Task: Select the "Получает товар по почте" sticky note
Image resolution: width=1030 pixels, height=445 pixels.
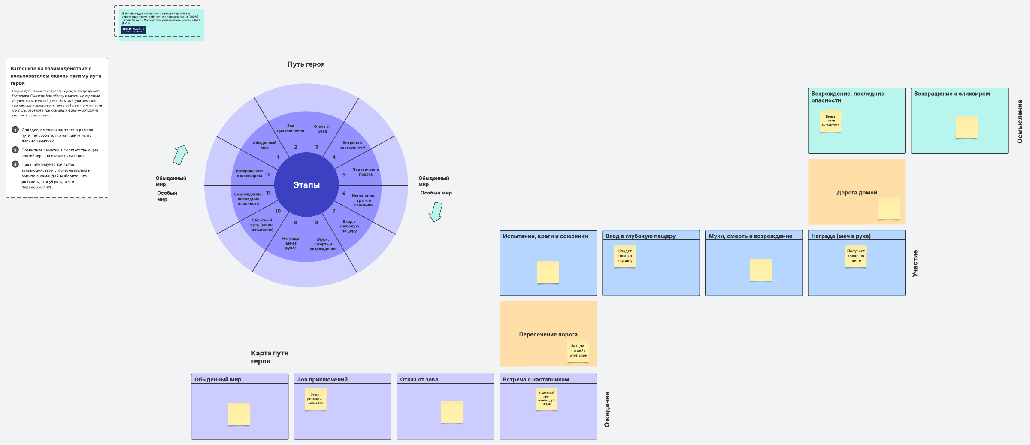Action: click(856, 256)
